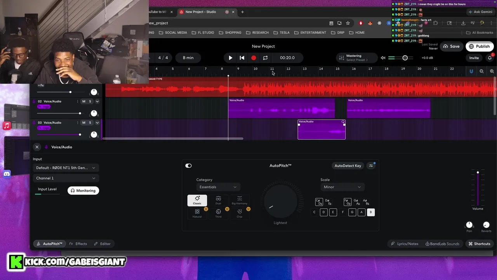The height and width of the screenshot is (280, 497).
Task: Click the Publish button
Action: 480,46
